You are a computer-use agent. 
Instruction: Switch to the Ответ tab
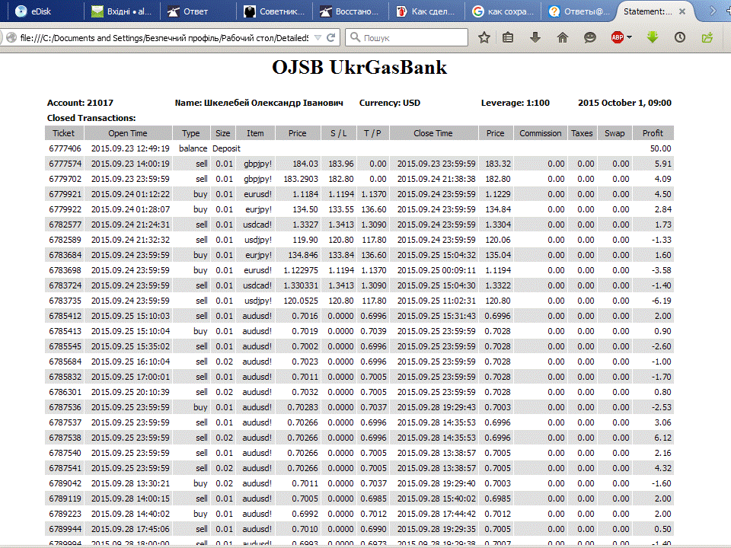coord(197,11)
